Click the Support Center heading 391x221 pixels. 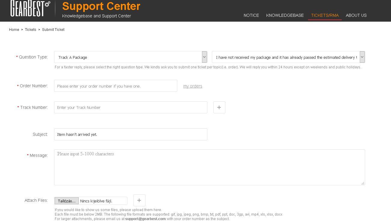(x=101, y=6)
